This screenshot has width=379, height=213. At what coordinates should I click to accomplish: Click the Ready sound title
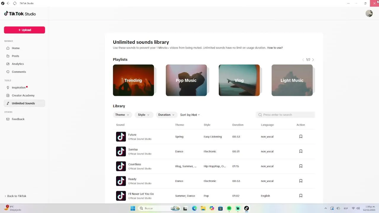[132, 179]
